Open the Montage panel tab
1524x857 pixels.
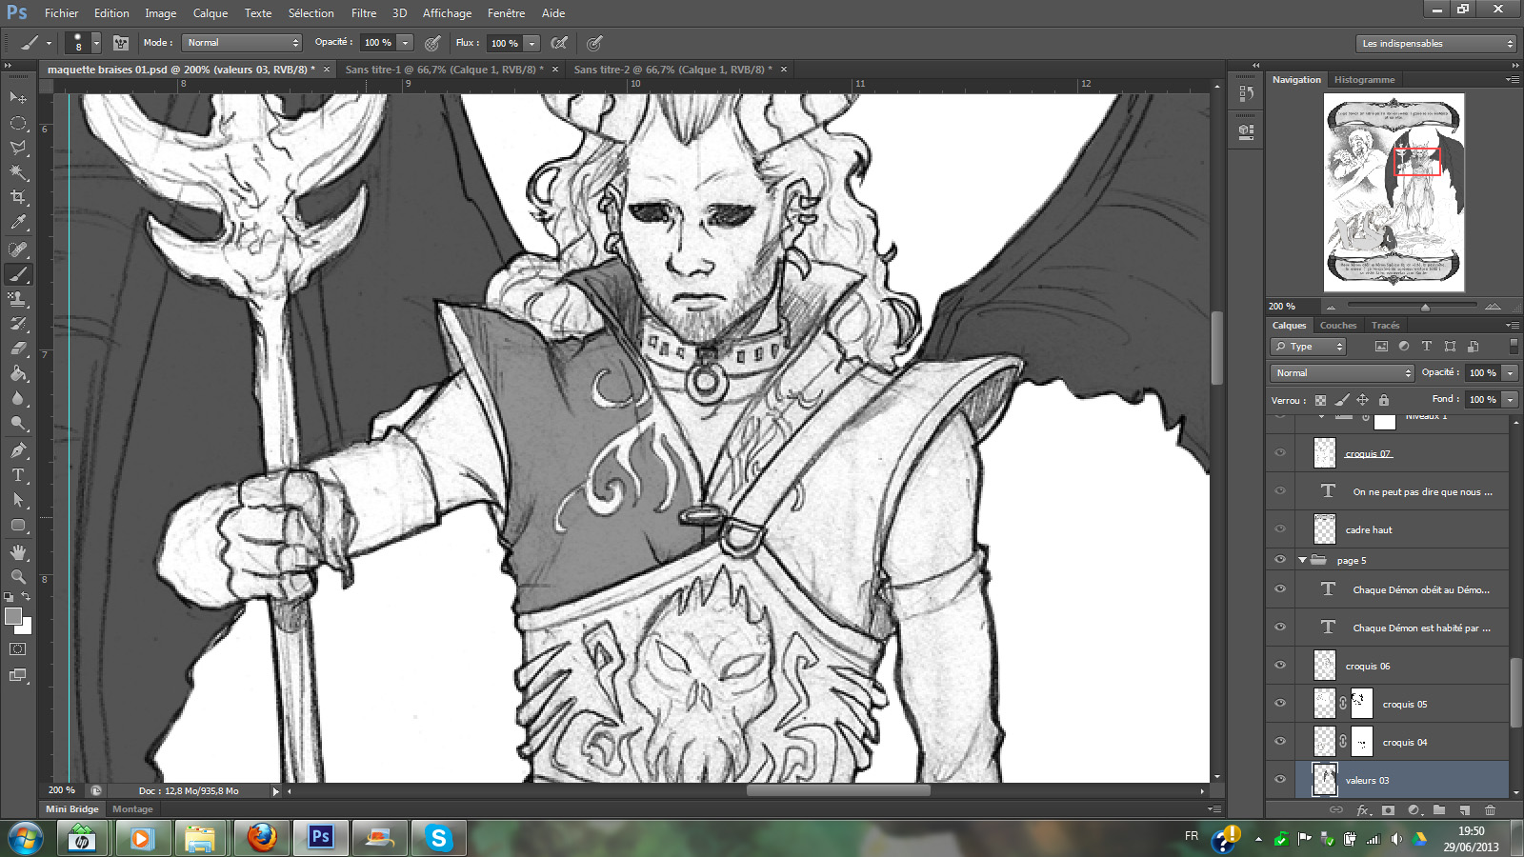point(132,809)
